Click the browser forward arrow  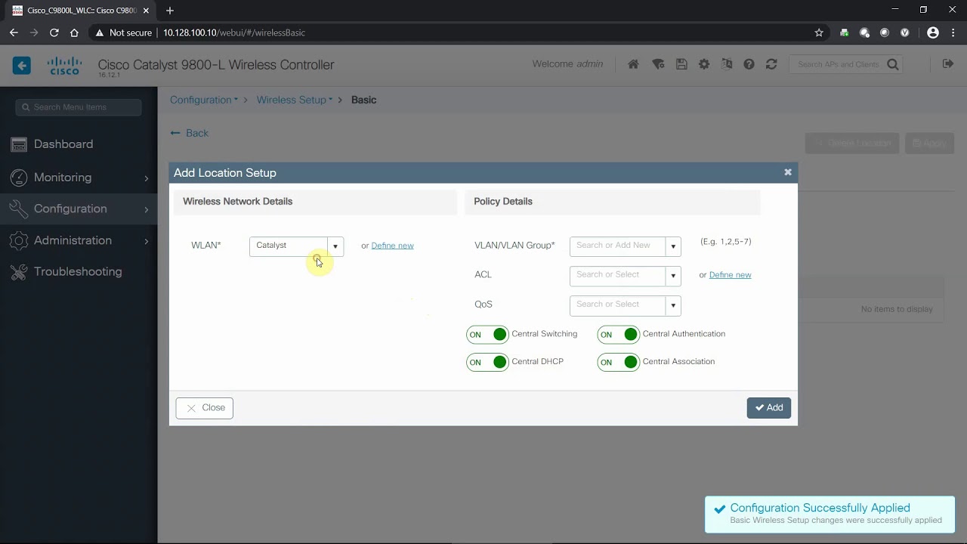point(34,32)
